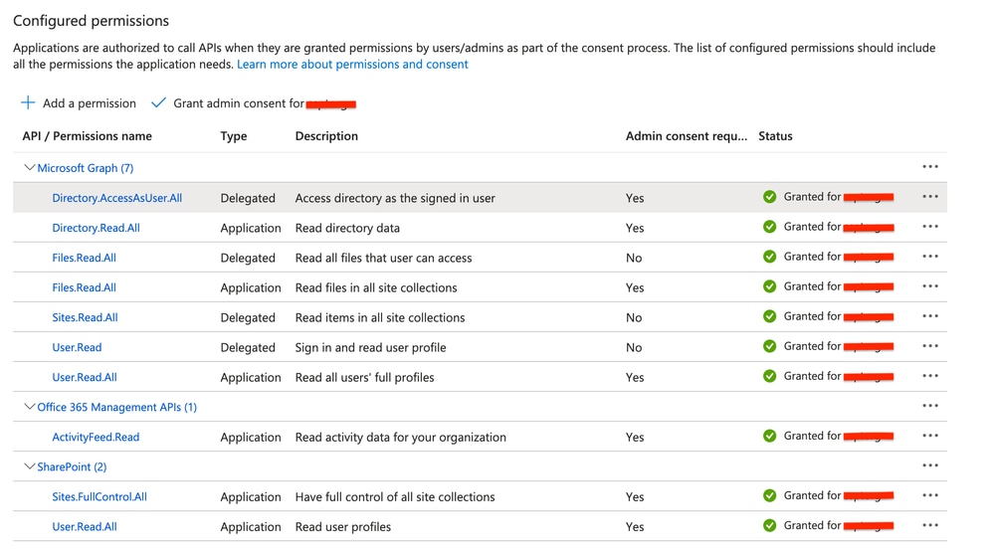Open the Sites.FullControl.All permission
The height and width of the screenshot is (554, 994).
pos(99,496)
